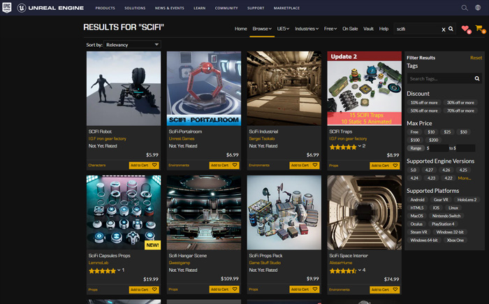This screenshot has height=304, width=489.
Task: Wishlist SCIFI Traps with heart icon
Action: [395, 166]
